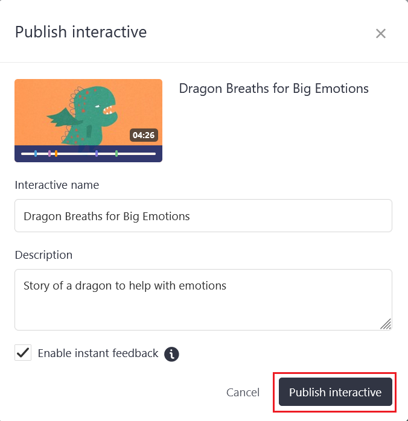Click the info icon beside instant feedback
Screen dimensions: 408x421
click(x=171, y=354)
